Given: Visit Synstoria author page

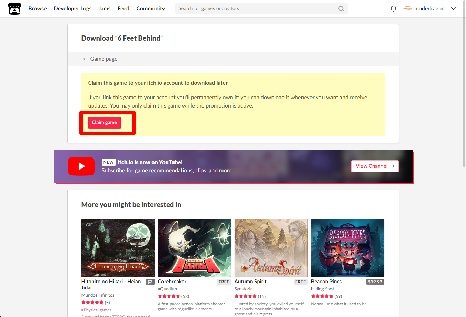Looking at the screenshot, I should [244, 289].
